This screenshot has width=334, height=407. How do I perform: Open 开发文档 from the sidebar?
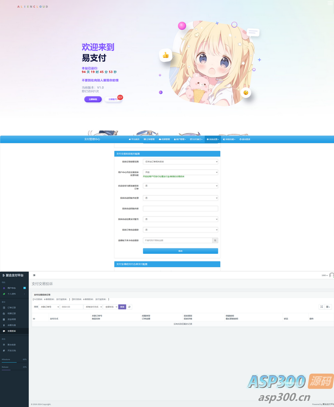tap(12, 350)
